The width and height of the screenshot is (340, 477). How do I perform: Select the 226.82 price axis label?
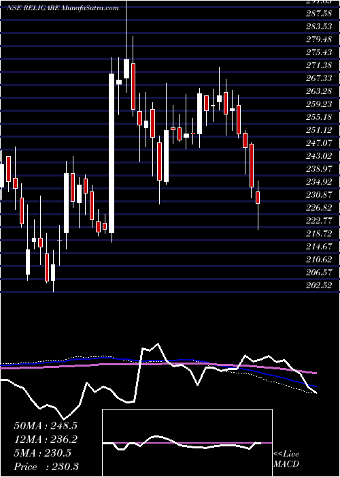click(x=319, y=208)
